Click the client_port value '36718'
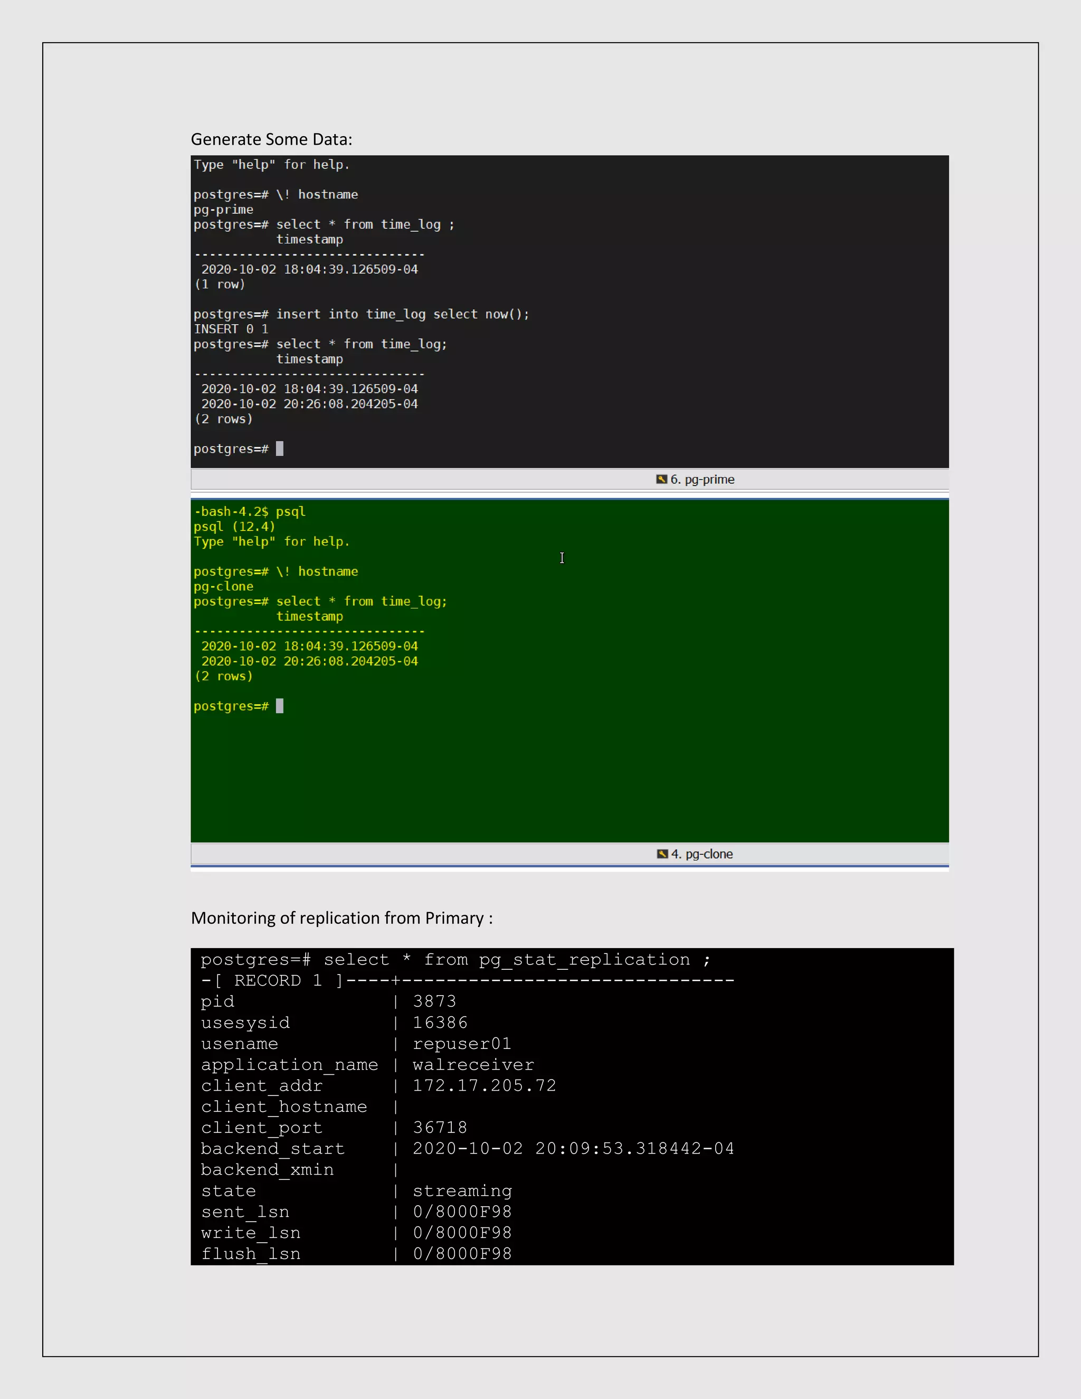The width and height of the screenshot is (1081, 1399). coord(440,1128)
